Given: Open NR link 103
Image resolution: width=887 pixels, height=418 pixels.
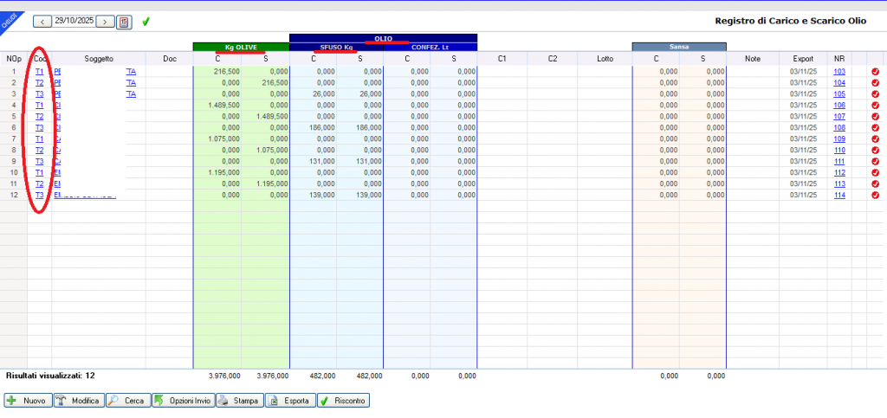Looking at the screenshot, I should coord(839,72).
